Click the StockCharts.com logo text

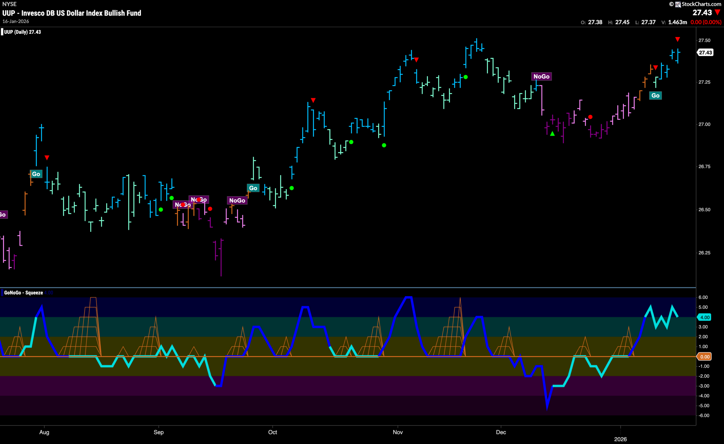pos(701,4)
